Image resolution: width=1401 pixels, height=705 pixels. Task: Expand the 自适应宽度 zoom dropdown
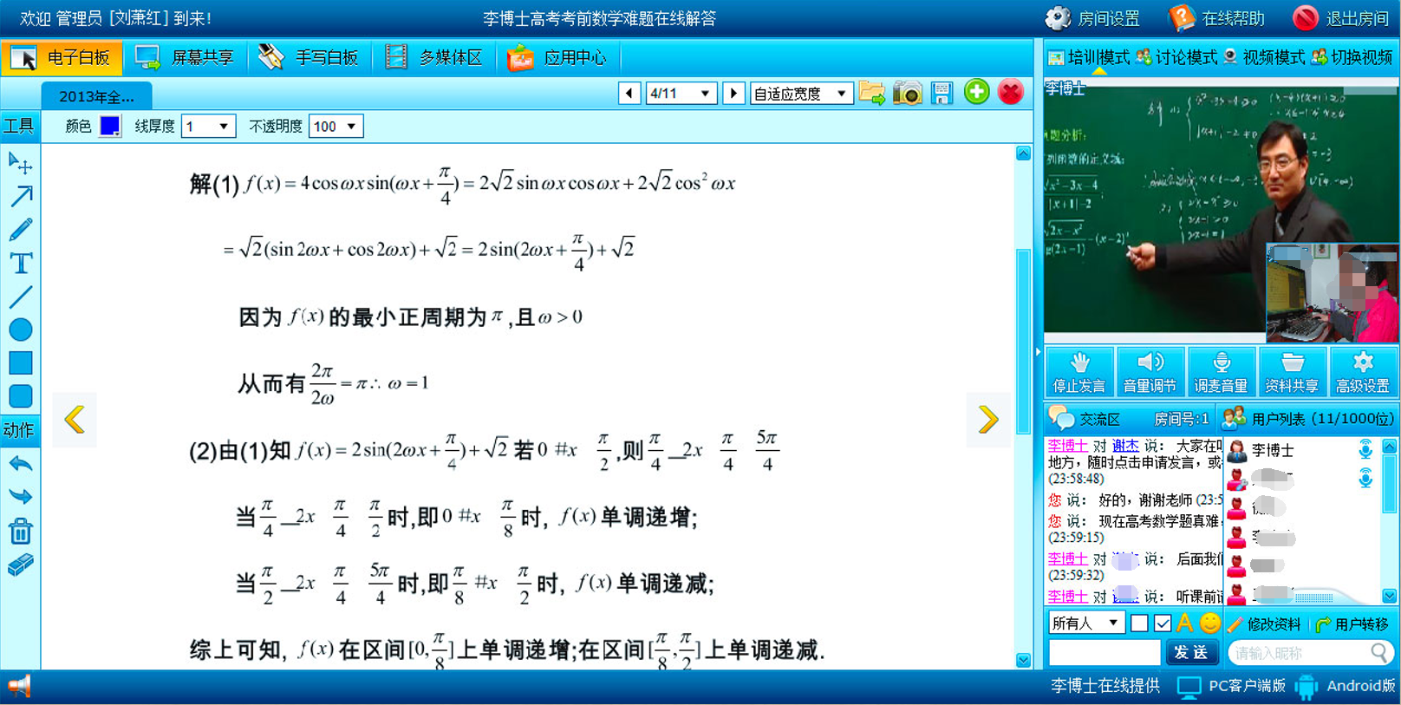[800, 93]
